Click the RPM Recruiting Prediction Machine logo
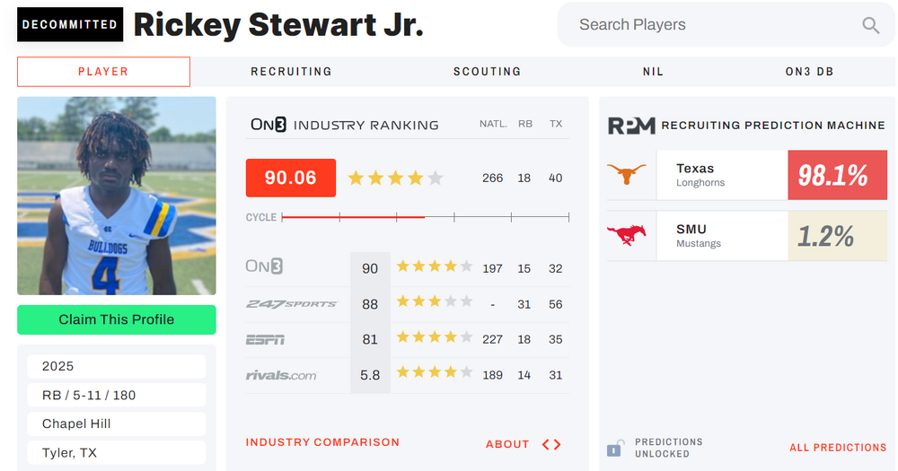 point(631,126)
